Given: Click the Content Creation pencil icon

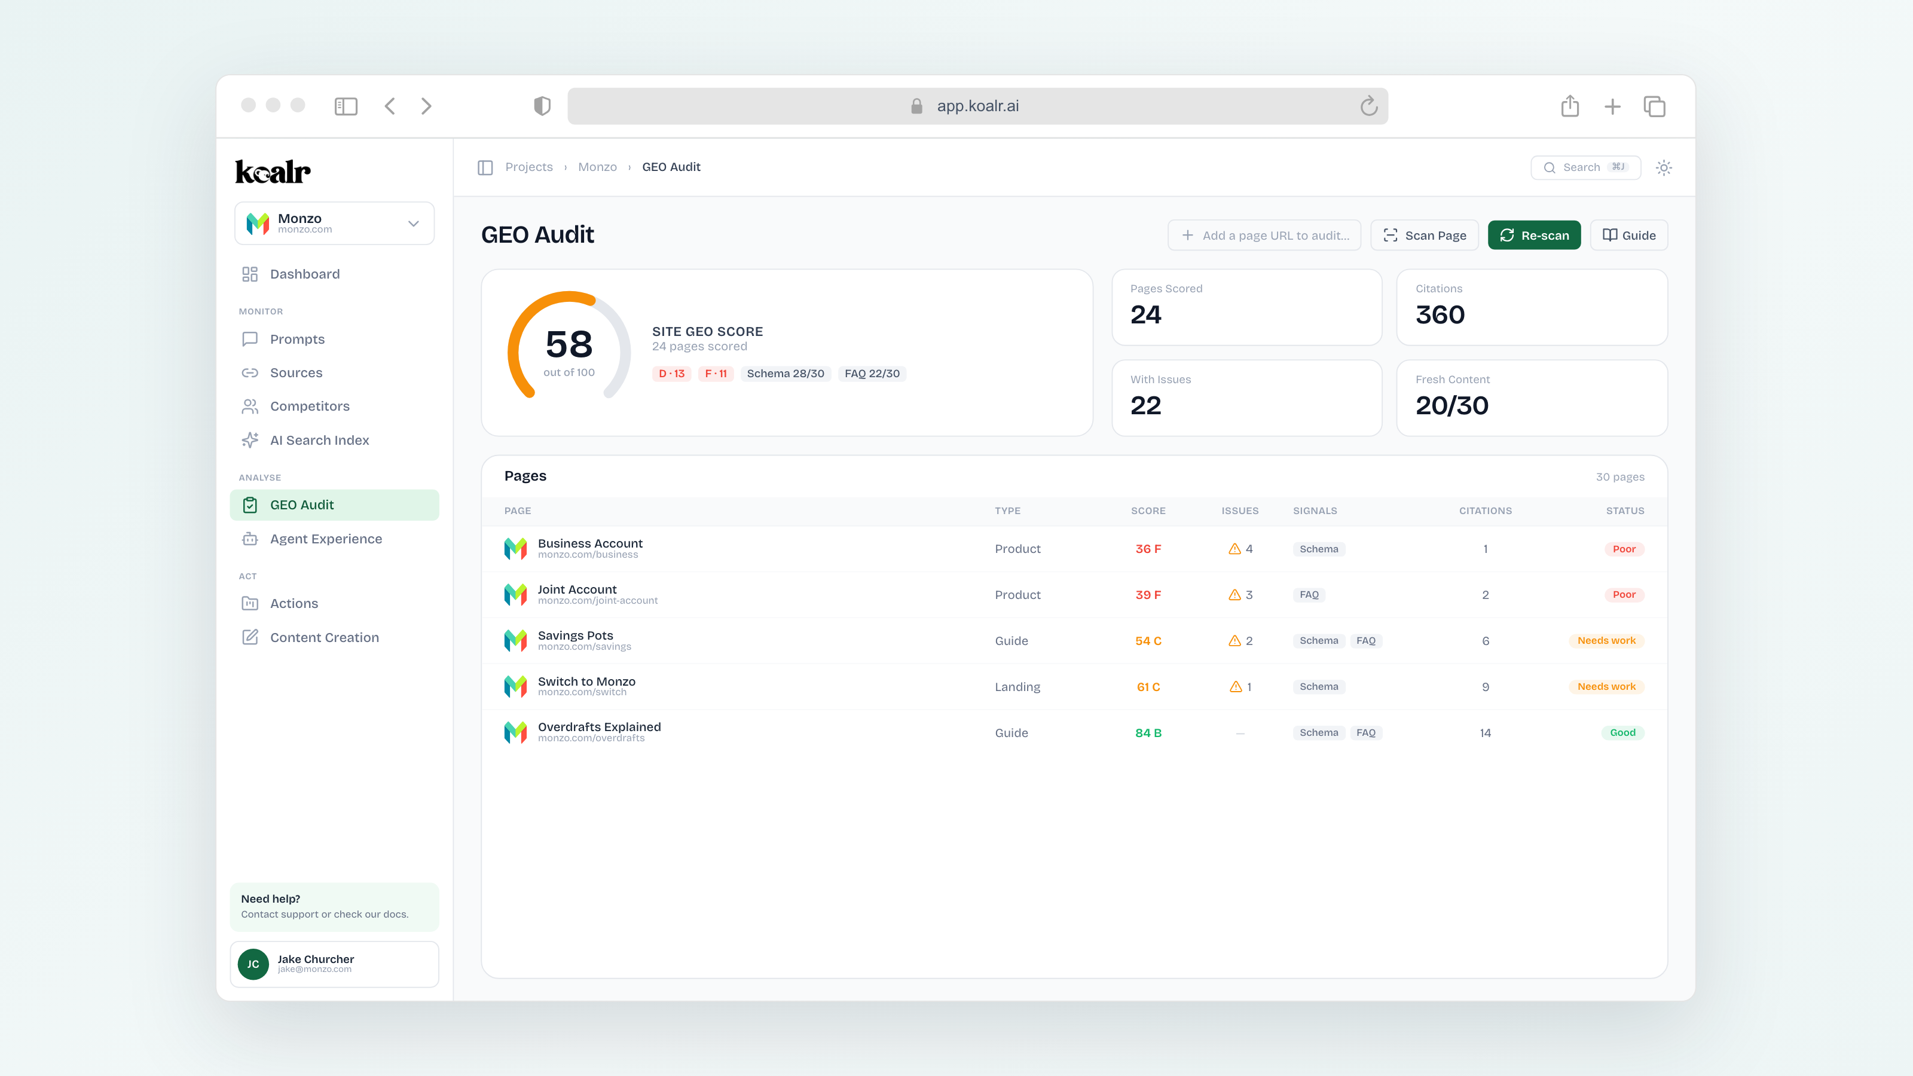Looking at the screenshot, I should click(x=249, y=637).
